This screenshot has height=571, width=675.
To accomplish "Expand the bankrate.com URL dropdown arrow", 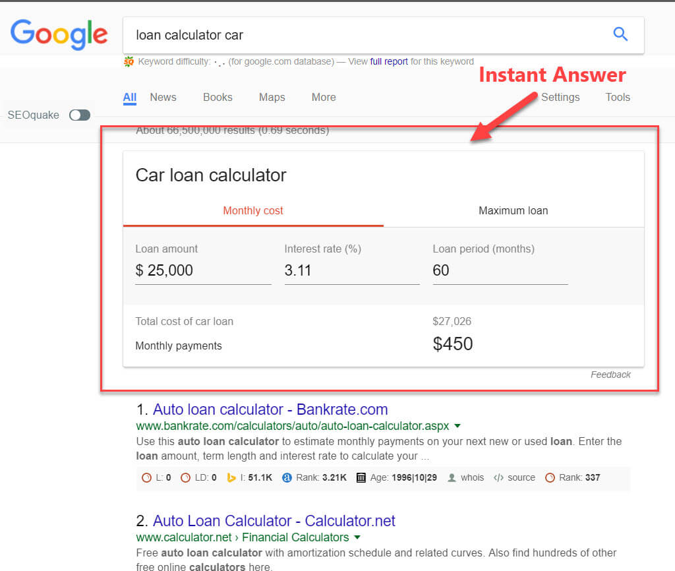I will (x=457, y=426).
